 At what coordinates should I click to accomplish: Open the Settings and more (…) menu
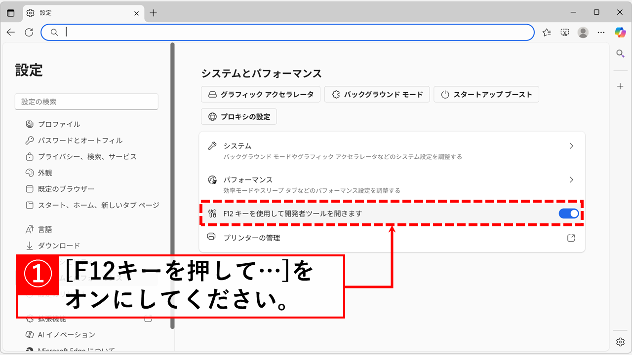(x=601, y=32)
